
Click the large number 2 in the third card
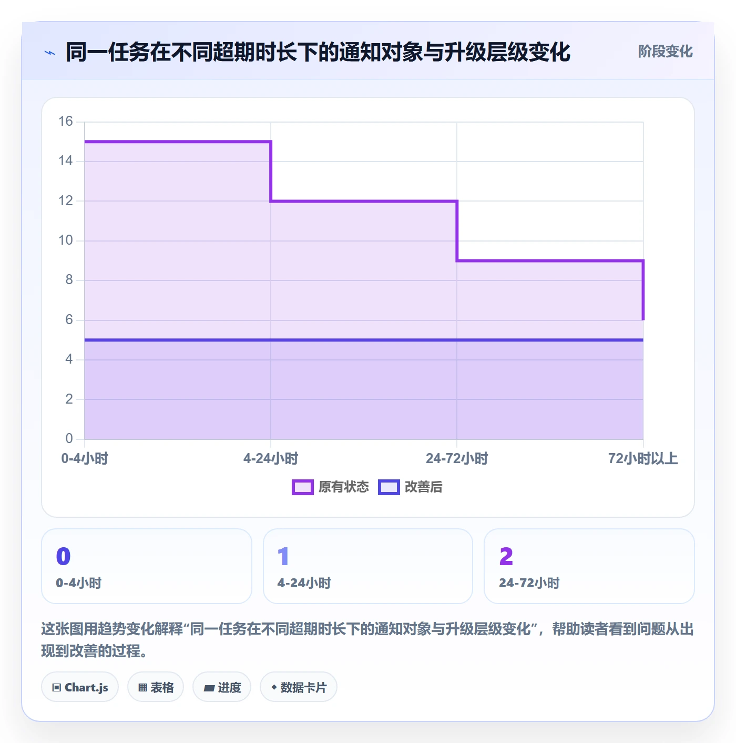point(506,557)
